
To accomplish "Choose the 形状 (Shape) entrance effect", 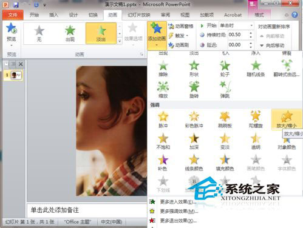I will (194, 69).
